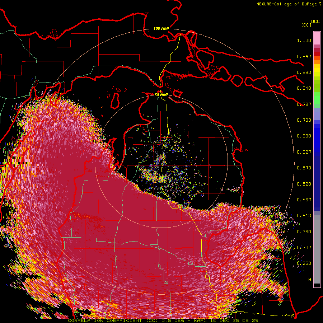323x323 pixels.
Task: Click the 0.947 scale value
Action: coord(304,56)
